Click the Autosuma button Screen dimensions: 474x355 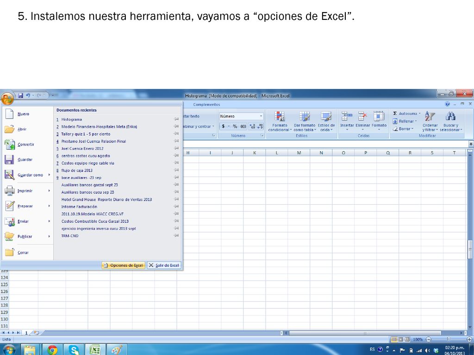pyautogui.click(x=406, y=114)
